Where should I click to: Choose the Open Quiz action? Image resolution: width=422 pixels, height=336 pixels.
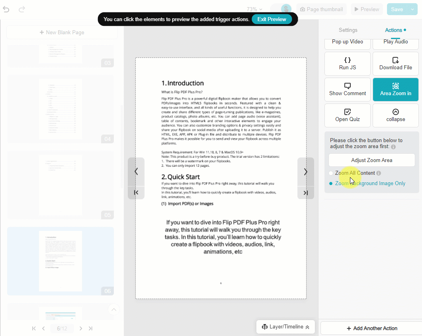pyautogui.click(x=348, y=115)
